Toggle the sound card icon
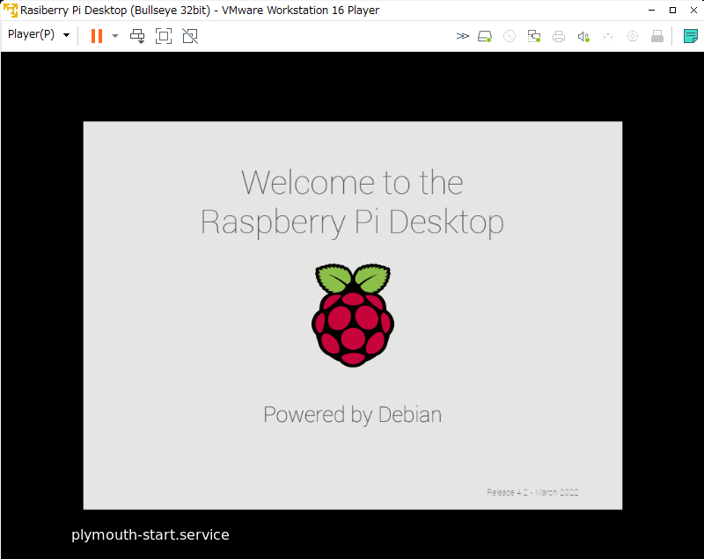The image size is (704, 559). click(583, 36)
